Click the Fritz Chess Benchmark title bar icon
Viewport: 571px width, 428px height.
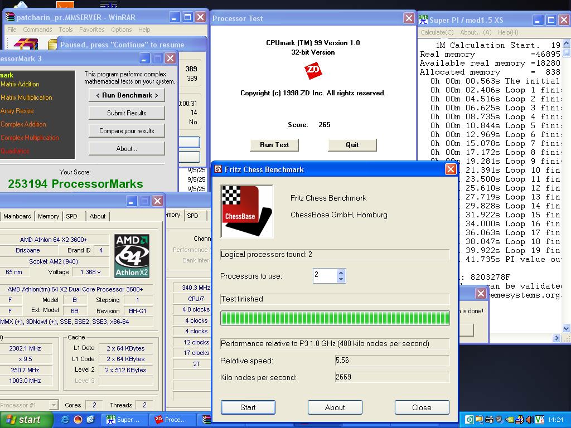[x=218, y=169]
